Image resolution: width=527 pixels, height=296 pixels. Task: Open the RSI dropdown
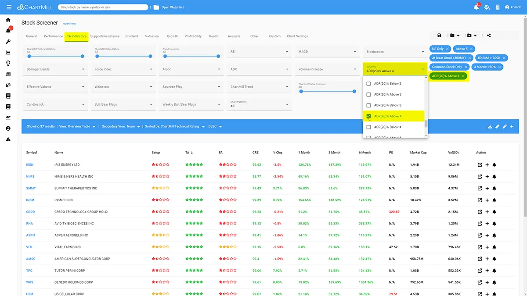(259, 52)
